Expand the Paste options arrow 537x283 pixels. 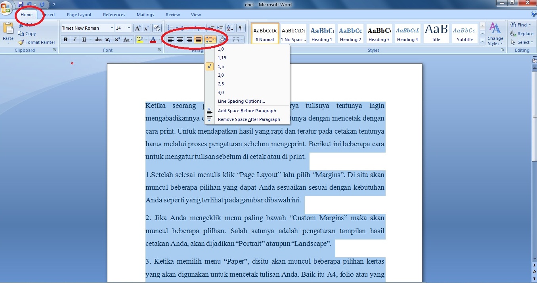[x=8, y=43]
